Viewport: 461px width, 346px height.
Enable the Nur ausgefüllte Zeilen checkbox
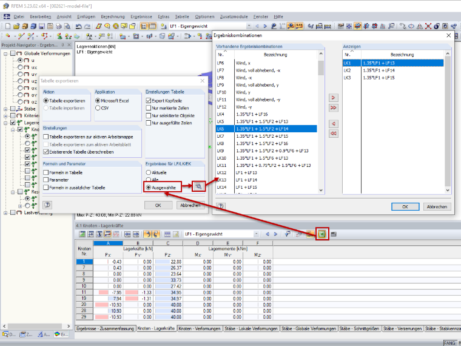149,123
